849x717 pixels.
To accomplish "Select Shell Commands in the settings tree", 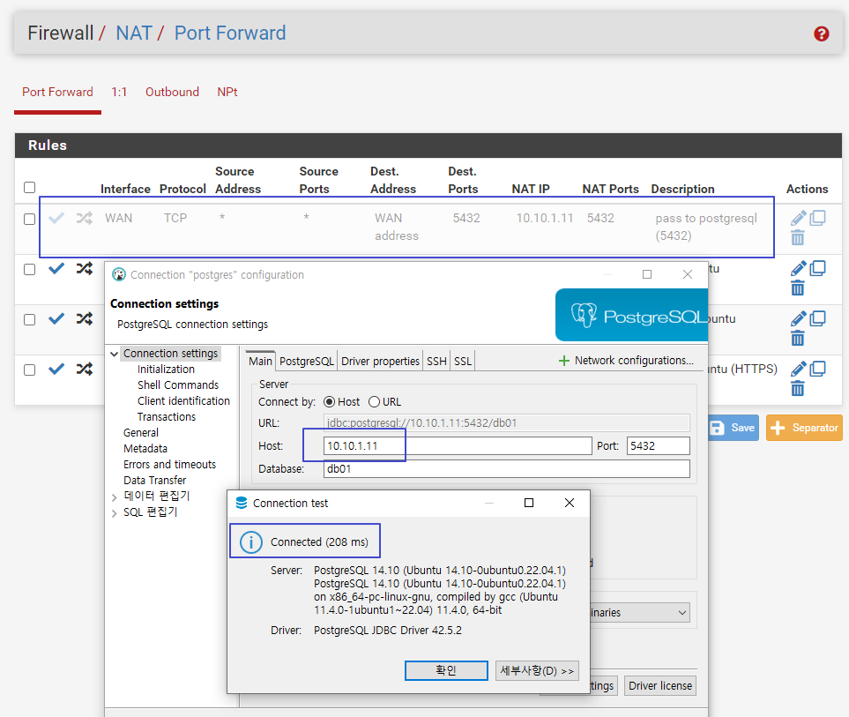I will point(178,385).
